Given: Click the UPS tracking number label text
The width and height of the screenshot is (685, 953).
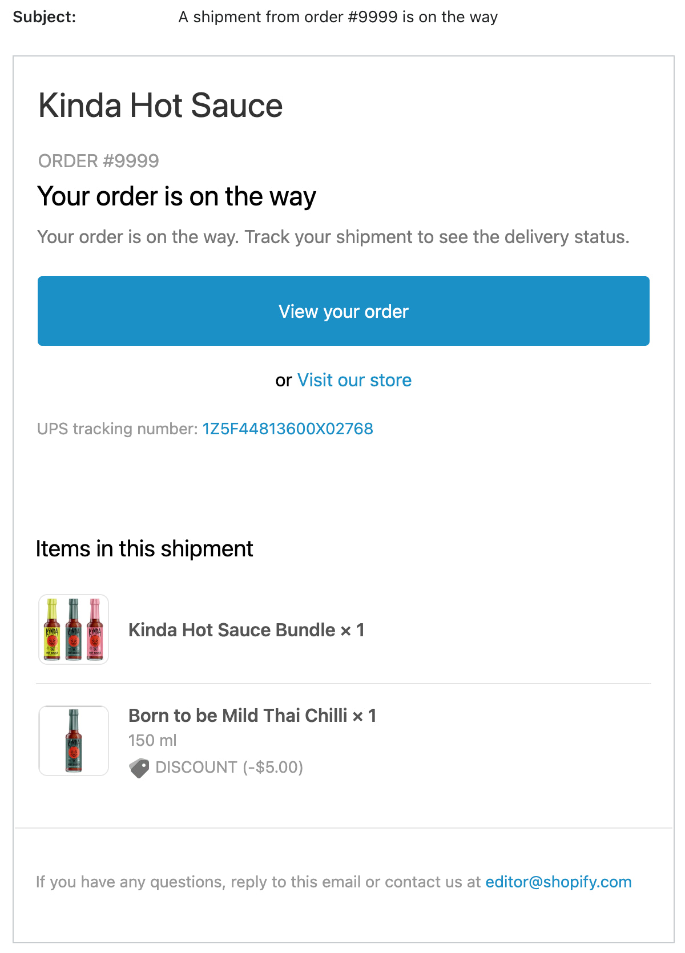Looking at the screenshot, I should 117,429.
